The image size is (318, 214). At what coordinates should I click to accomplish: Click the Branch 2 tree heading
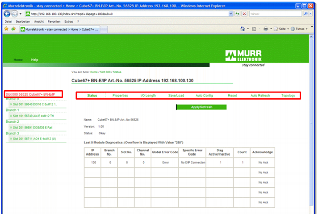13,122
